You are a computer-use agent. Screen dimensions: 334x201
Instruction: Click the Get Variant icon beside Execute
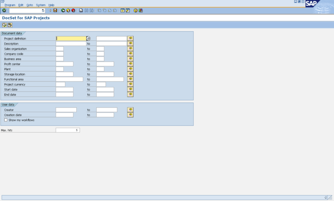pyautogui.click(x=10, y=25)
